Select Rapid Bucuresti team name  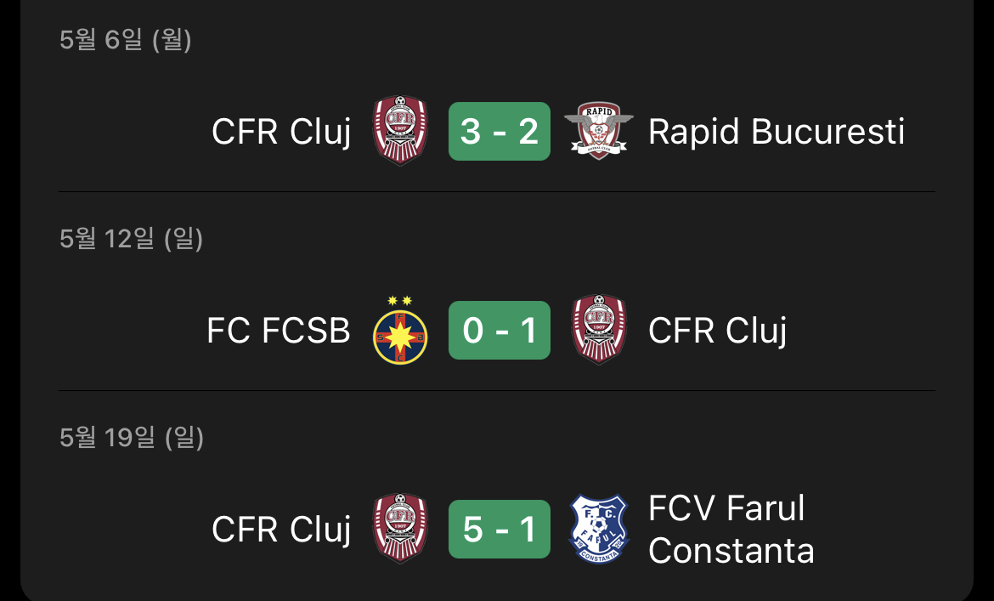[777, 132]
